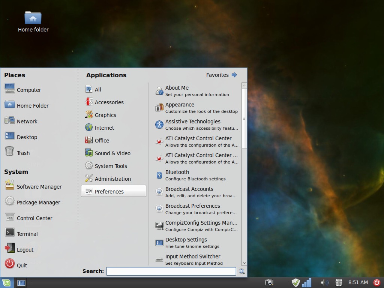Click the update manager shield icon
Viewport: 384px width, 288px height.
[295, 283]
